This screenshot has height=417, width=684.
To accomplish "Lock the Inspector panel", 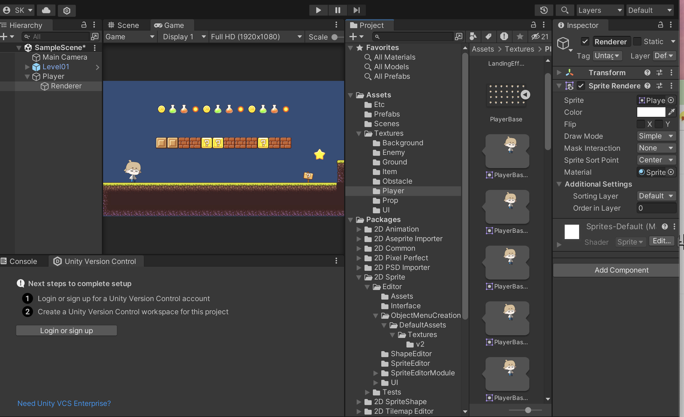I will point(661,25).
